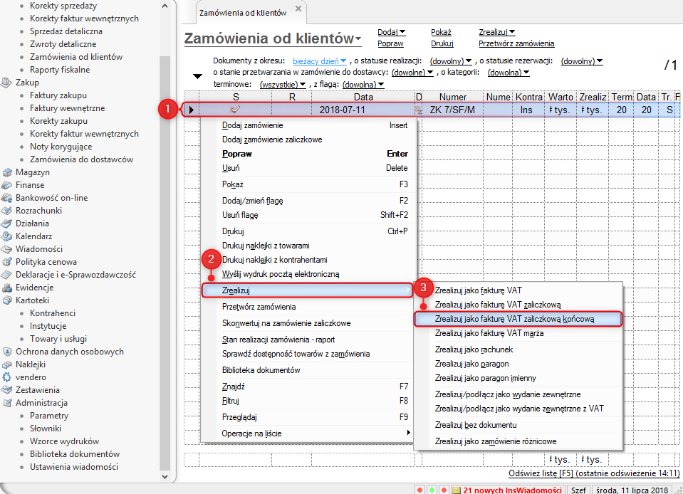Click the Przetwórz zamówienia header link
The image size is (683, 494).
click(x=516, y=43)
